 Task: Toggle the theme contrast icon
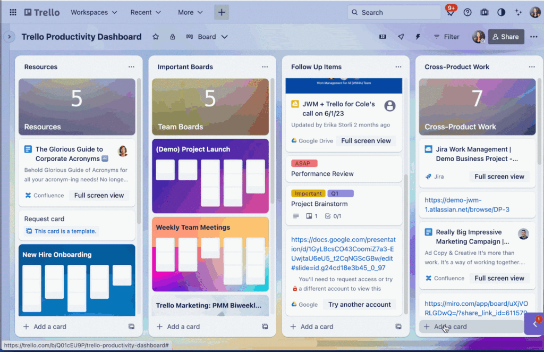[501, 12]
